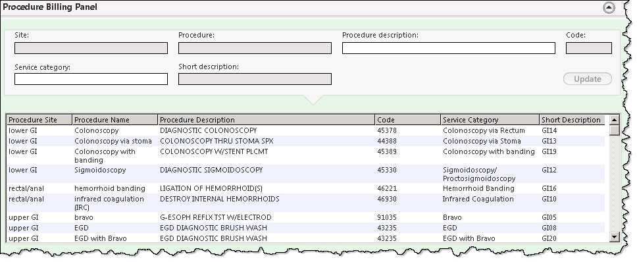The width and height of the screenshot is (637, 262).
Task: Click the Procedure description input field
Action: pos(449,48)
